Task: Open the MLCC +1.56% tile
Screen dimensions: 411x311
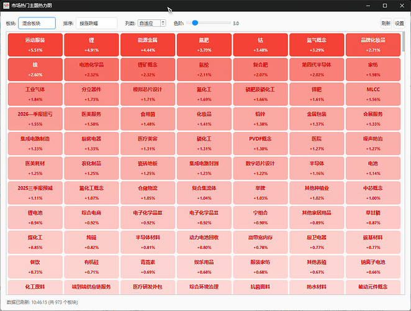Action: pos(373,94)
